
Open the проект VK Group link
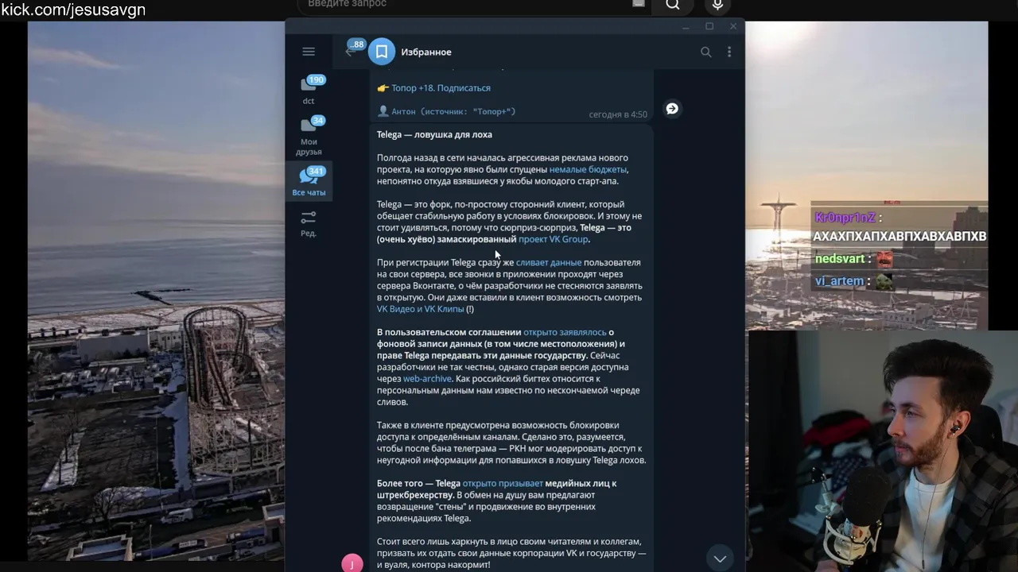point(554,239)
